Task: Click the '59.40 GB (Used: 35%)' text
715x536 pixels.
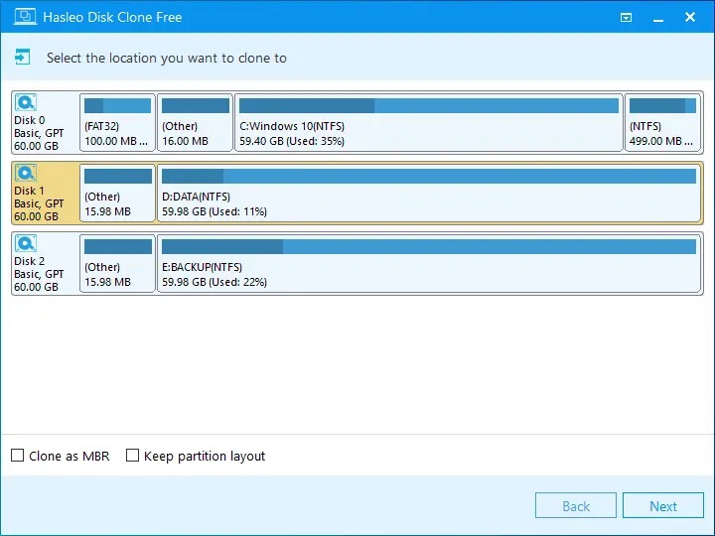Action: click(292, 141)
